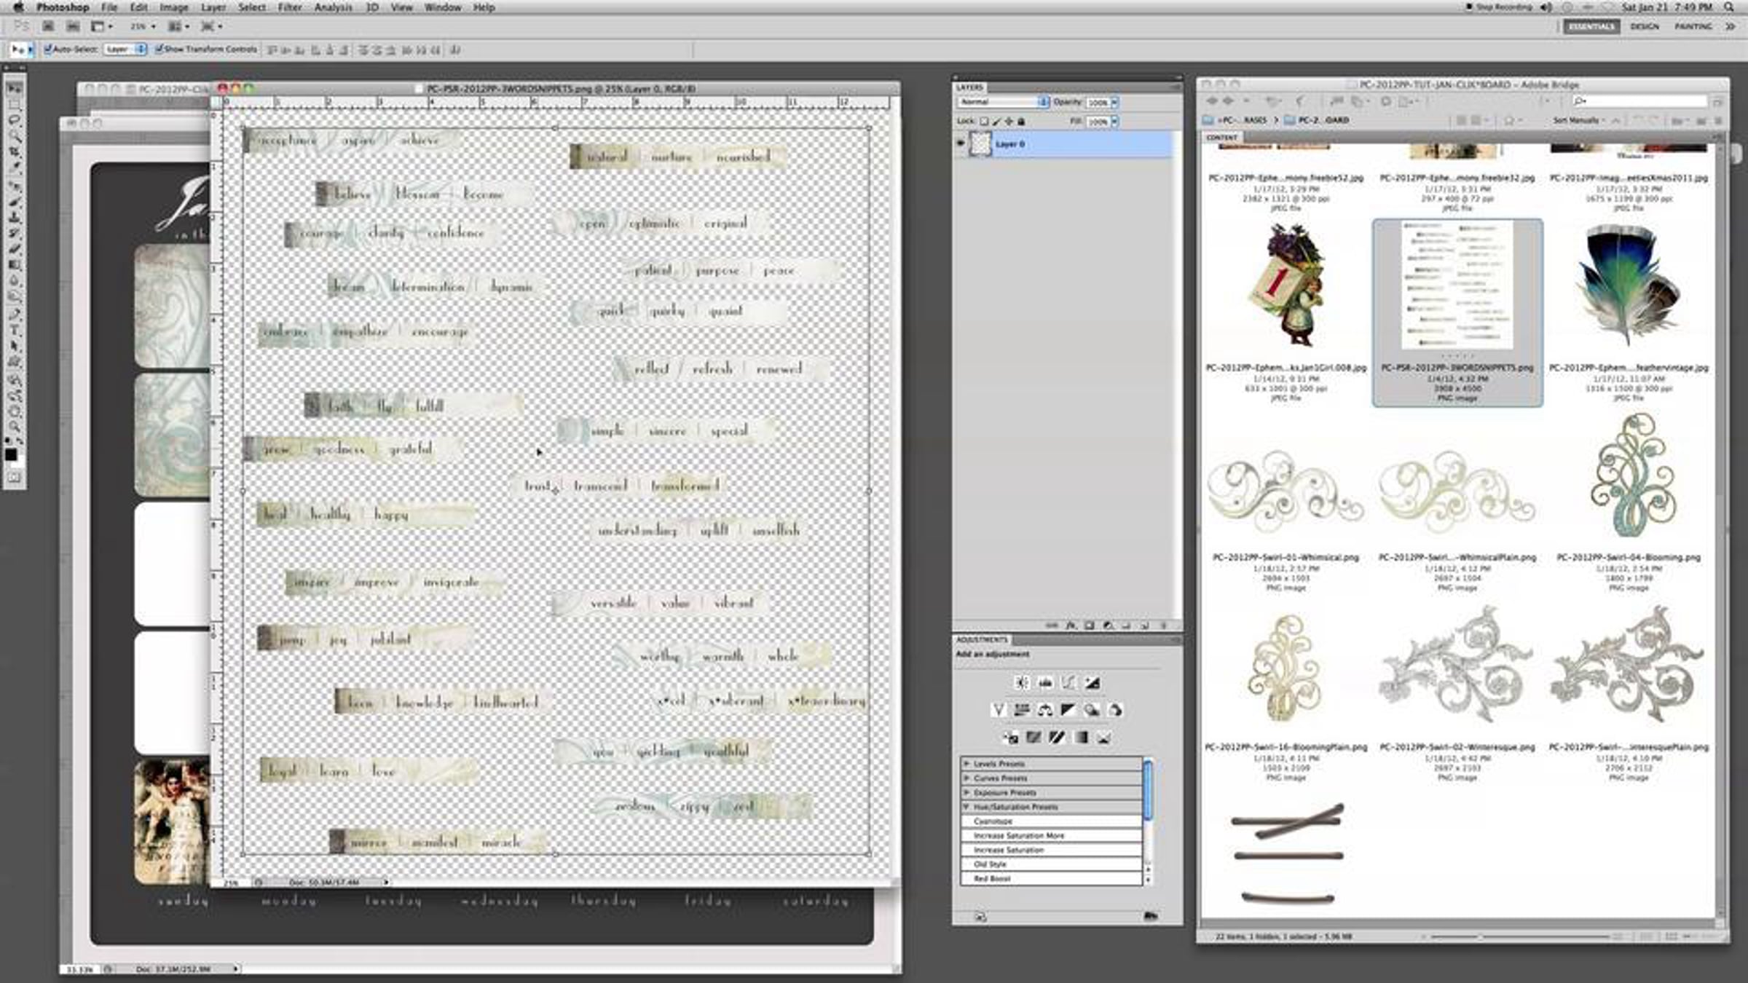Click the foreground color swatch
Viewport: 1748px width, 983px height.
point(11,454)
